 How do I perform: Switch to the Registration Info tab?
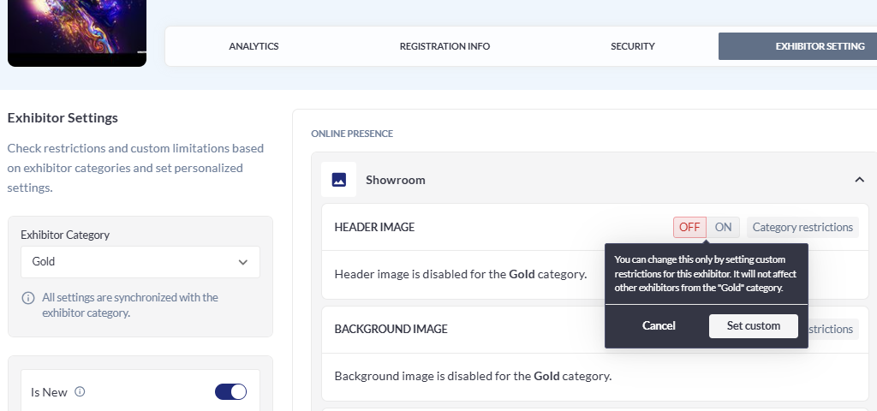(444, 46)
